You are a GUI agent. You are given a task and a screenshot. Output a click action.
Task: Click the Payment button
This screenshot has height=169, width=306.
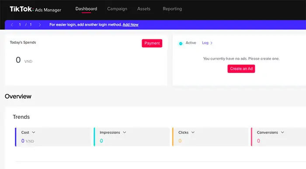(x=152, y=43)
